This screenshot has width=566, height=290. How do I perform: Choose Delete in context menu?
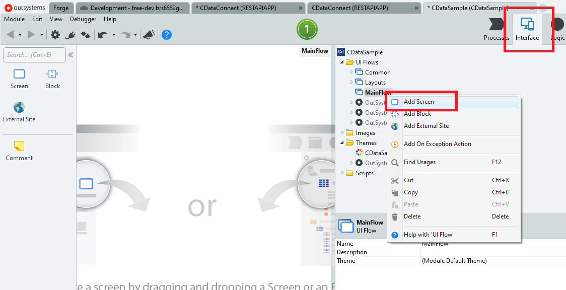[454, 216]
